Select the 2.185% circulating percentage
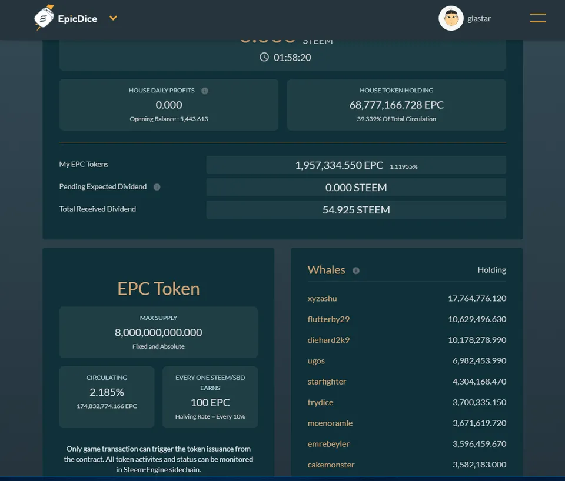 pos(107,392)
